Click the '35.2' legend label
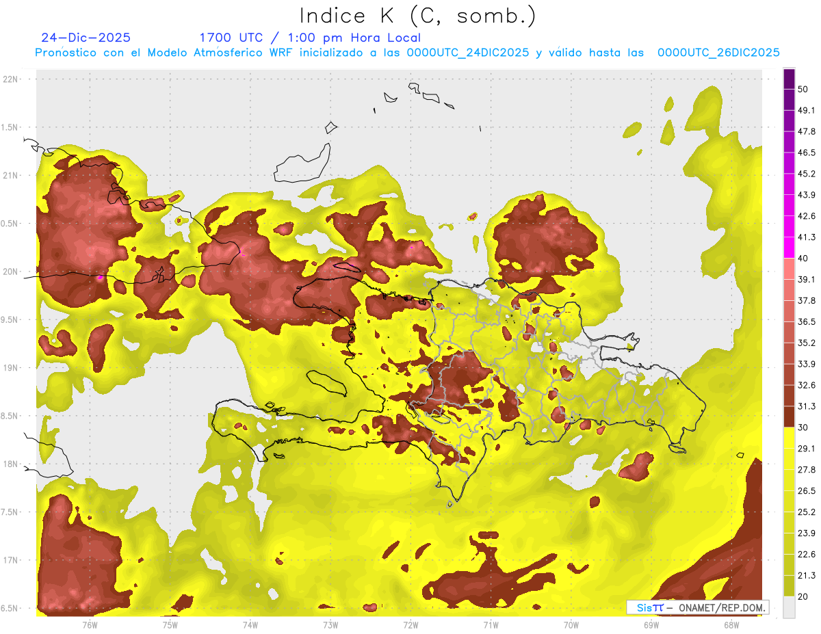The width and height of the screenshot is (821, 634). click(807, 343)
